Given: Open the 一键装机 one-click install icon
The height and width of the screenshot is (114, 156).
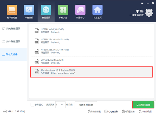Looking at the screenshot, I should coord(29,10).
